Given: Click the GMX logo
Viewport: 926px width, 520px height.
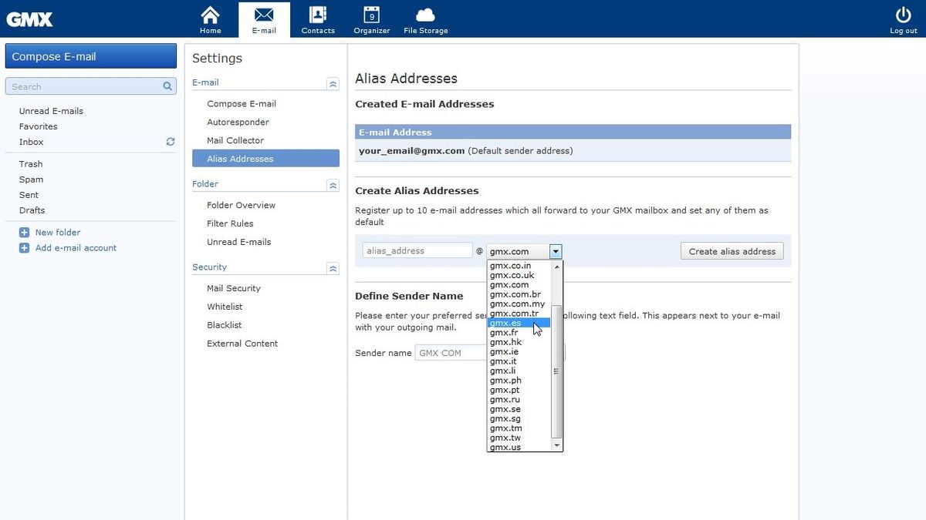Looking at the screenshot, I should pyautogui.click(x=29, y=19).
